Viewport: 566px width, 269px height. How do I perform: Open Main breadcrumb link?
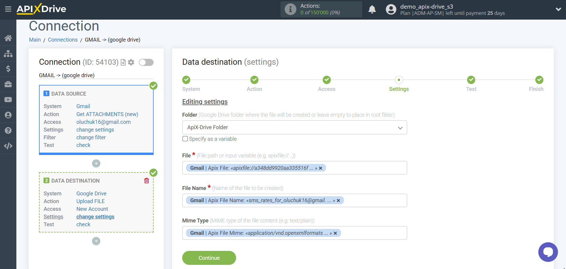35,40
